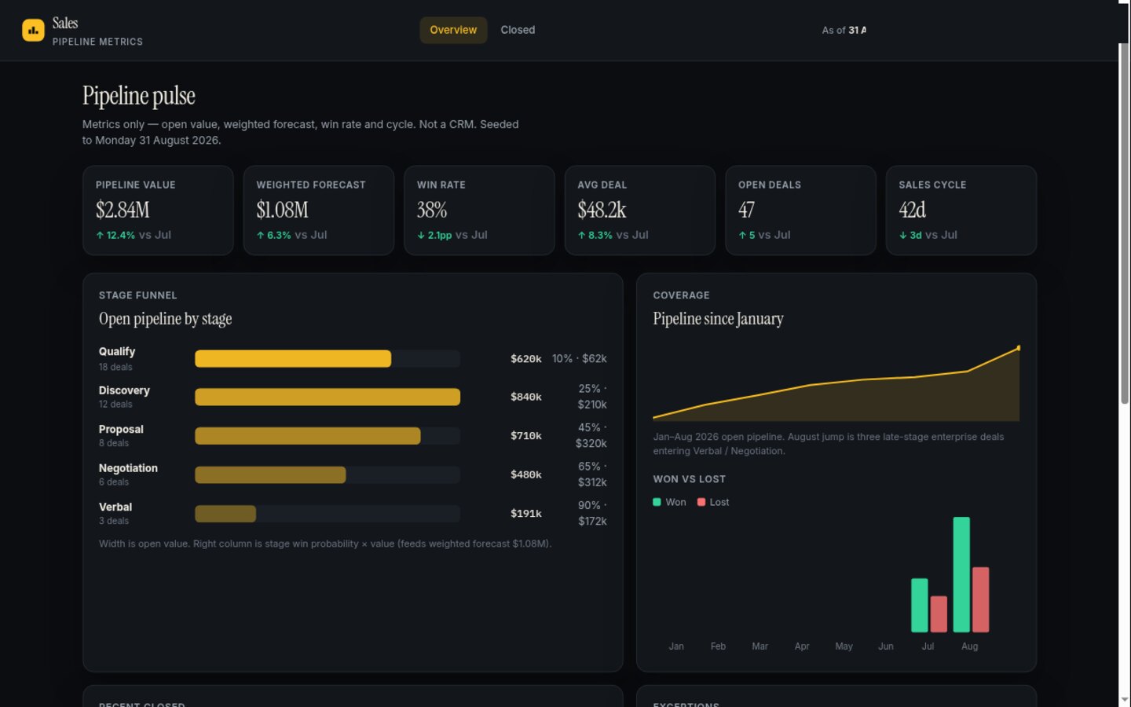The height and width of the screenshot is (707, 1131).
Task: Click the Negotiation stage funnel bar
Action: pos(270,474)
